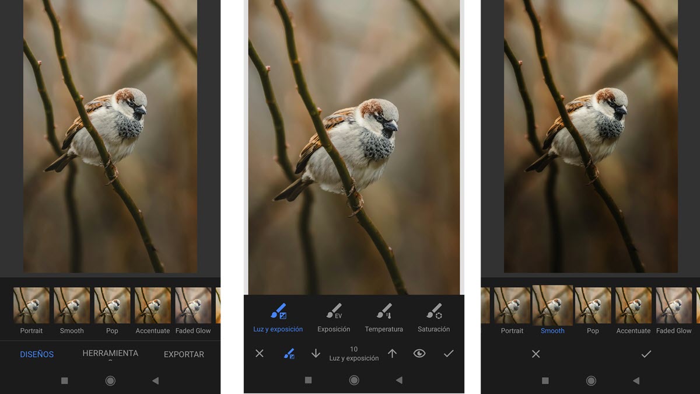Choose the Temperatura brush tool
Image resolution: width=700 pixels, height=394 pixels.
384,317
